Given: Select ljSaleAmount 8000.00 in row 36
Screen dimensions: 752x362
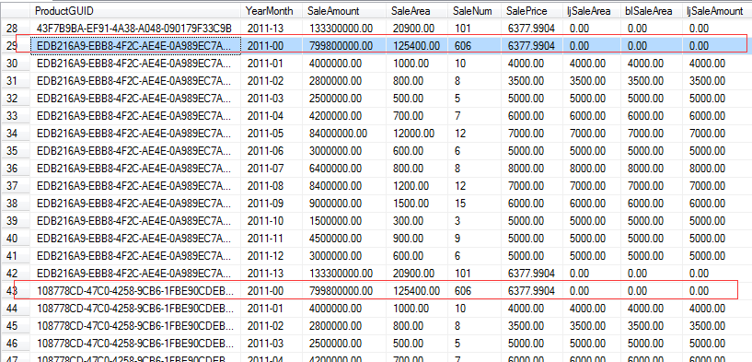Looking at the screenshot, I should pos(718,169).
